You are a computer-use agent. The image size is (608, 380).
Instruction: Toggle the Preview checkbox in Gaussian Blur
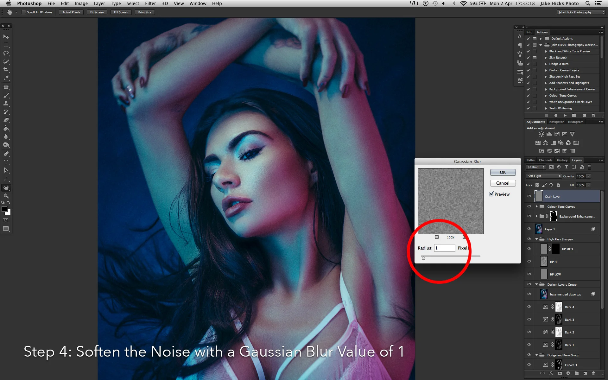pos(491,194)
